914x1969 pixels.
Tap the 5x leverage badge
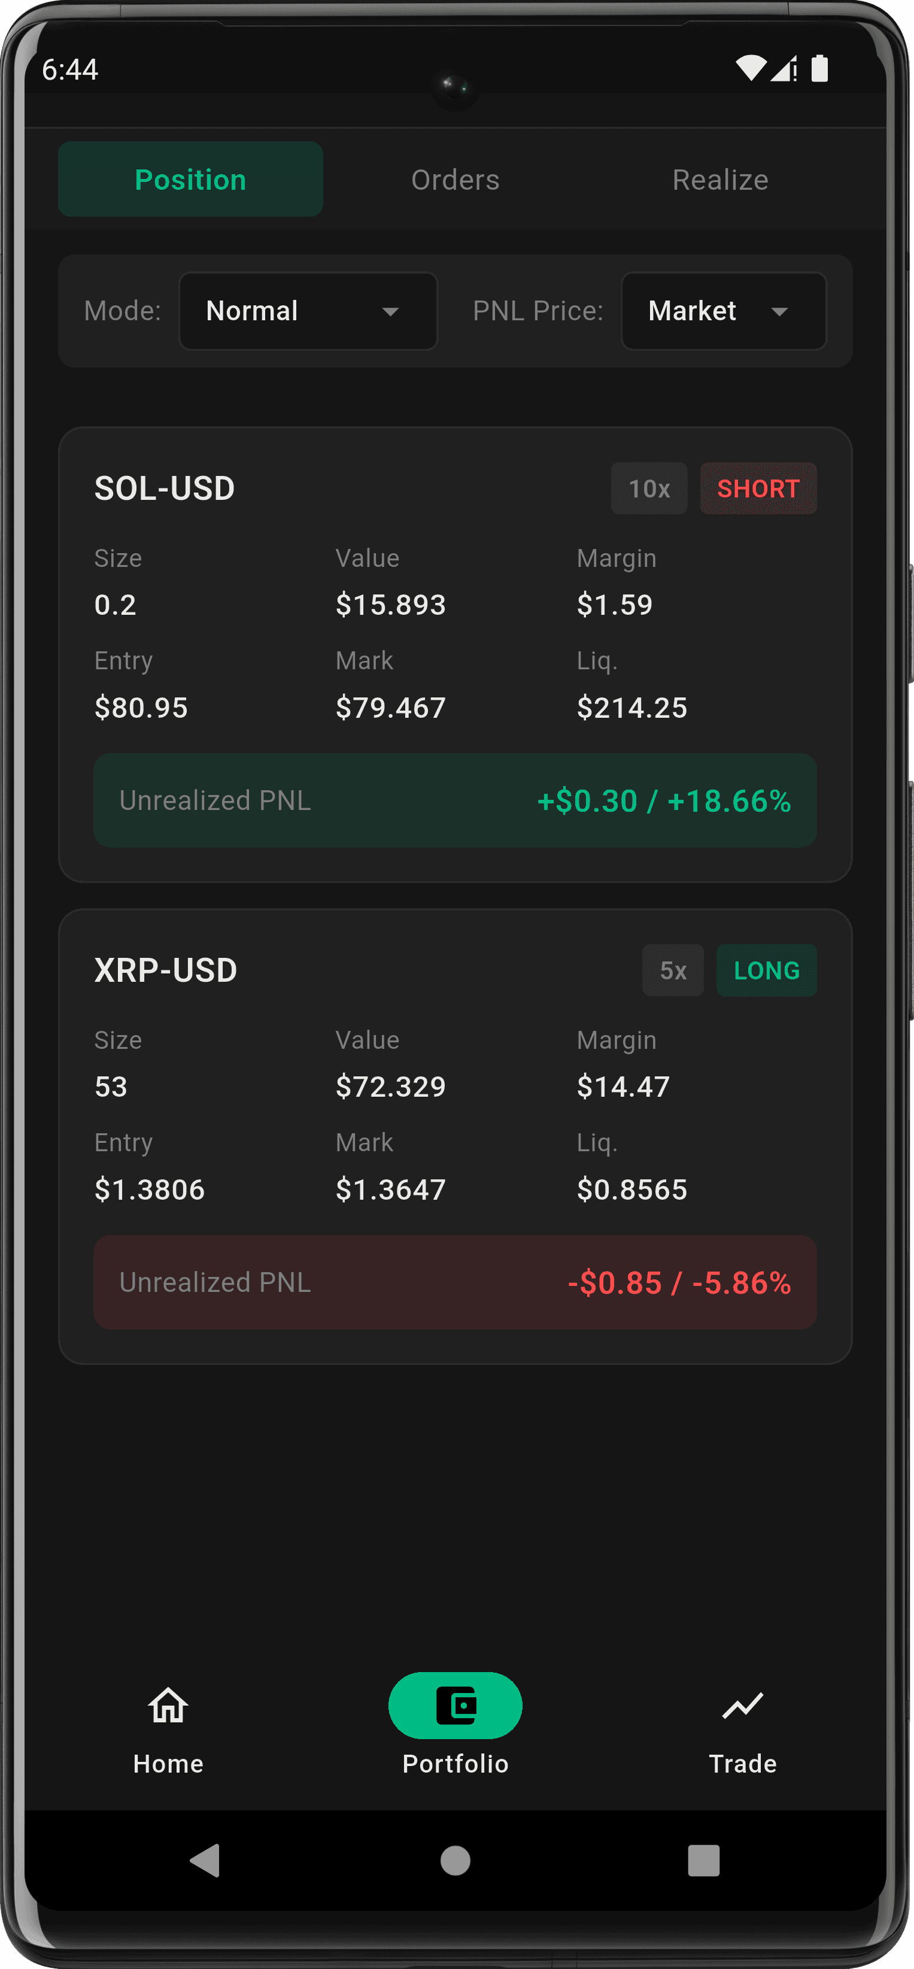pos(673,971)
